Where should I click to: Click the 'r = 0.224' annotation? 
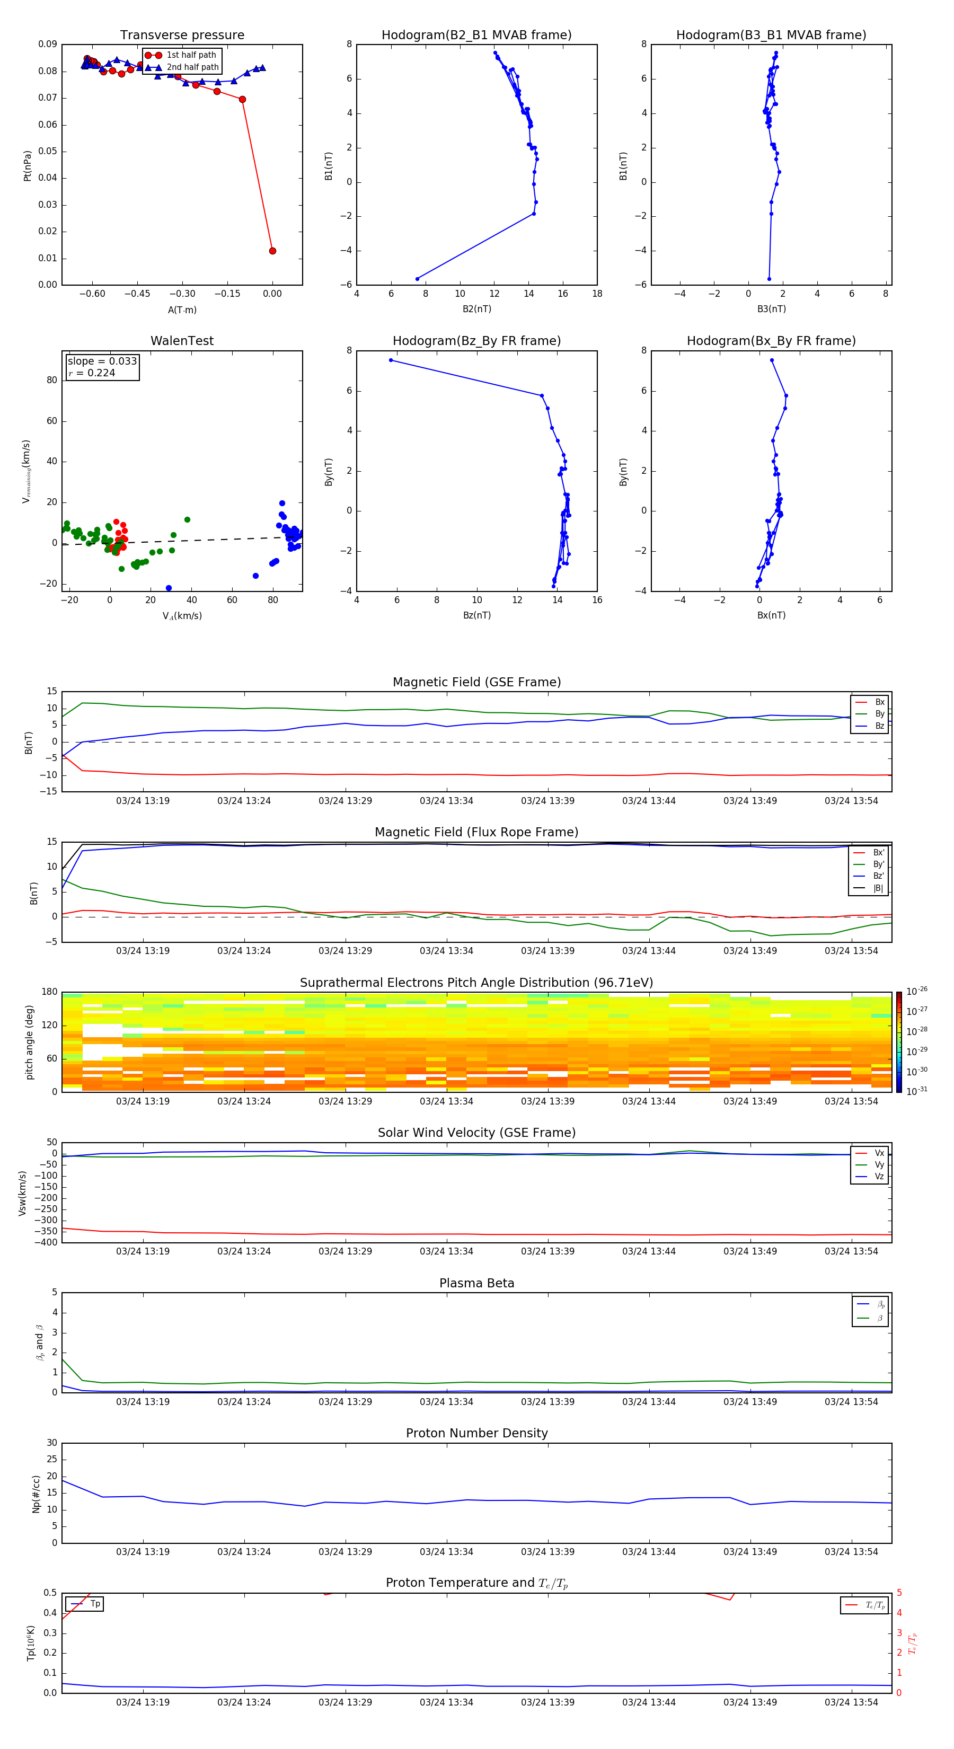click(x=92, y=373)
